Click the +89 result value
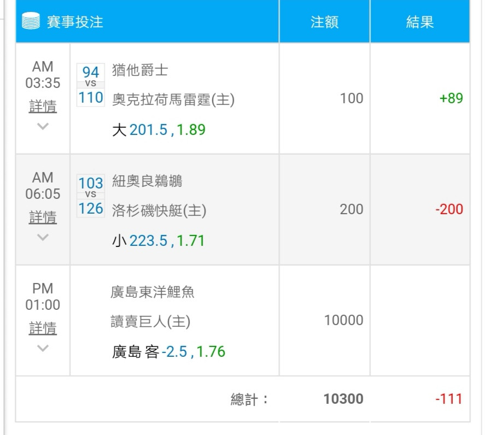 [x=451, y=98]
